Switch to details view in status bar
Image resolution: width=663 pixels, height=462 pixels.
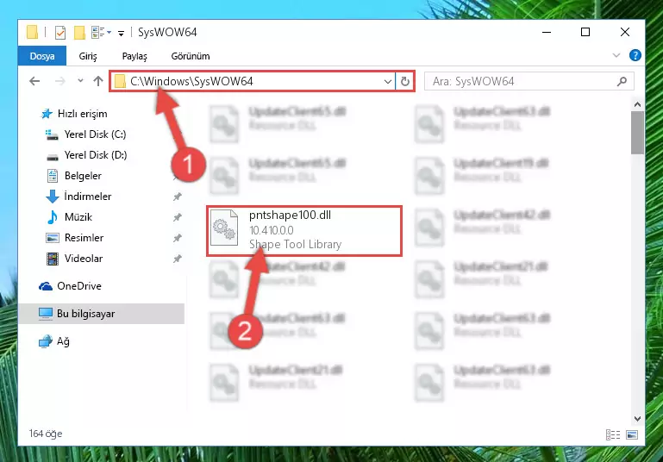click(x=613, y=434)
